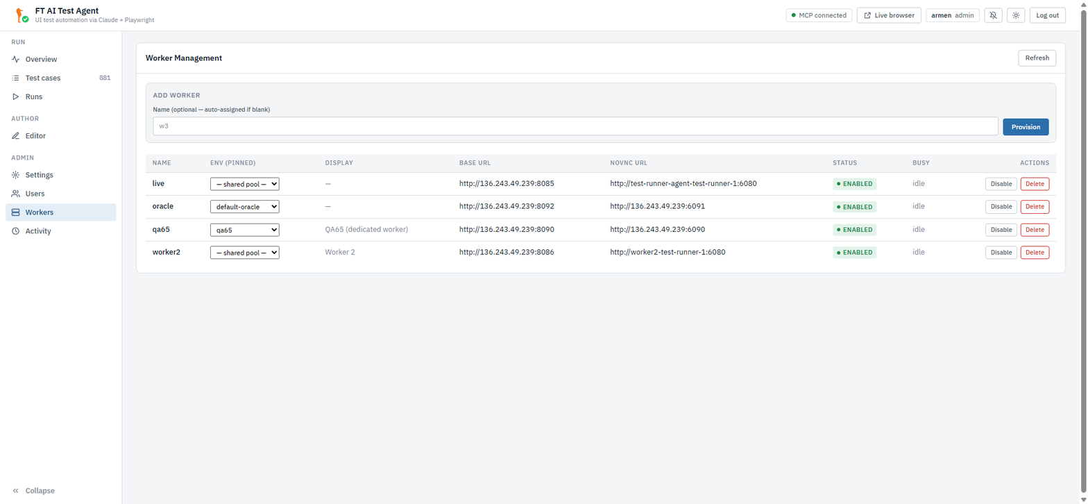
Task: Click base URL http://136.243.49.239:8085
Action: [507, 184]
